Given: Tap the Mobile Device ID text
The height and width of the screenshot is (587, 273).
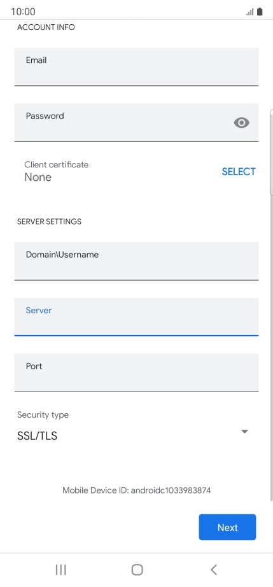Looking at the screenshot, I should click(136, 490).
